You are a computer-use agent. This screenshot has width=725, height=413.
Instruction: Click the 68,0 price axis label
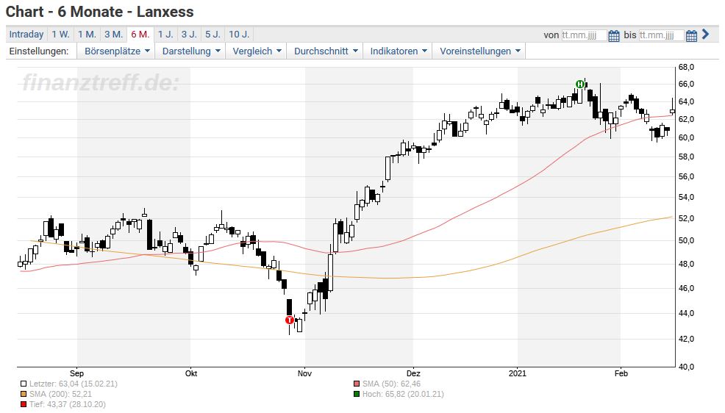[687, 68]
